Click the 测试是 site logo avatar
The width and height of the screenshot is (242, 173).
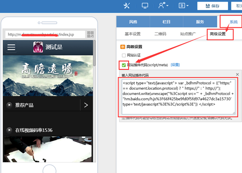pyautogui.click(x=38, y=47)
